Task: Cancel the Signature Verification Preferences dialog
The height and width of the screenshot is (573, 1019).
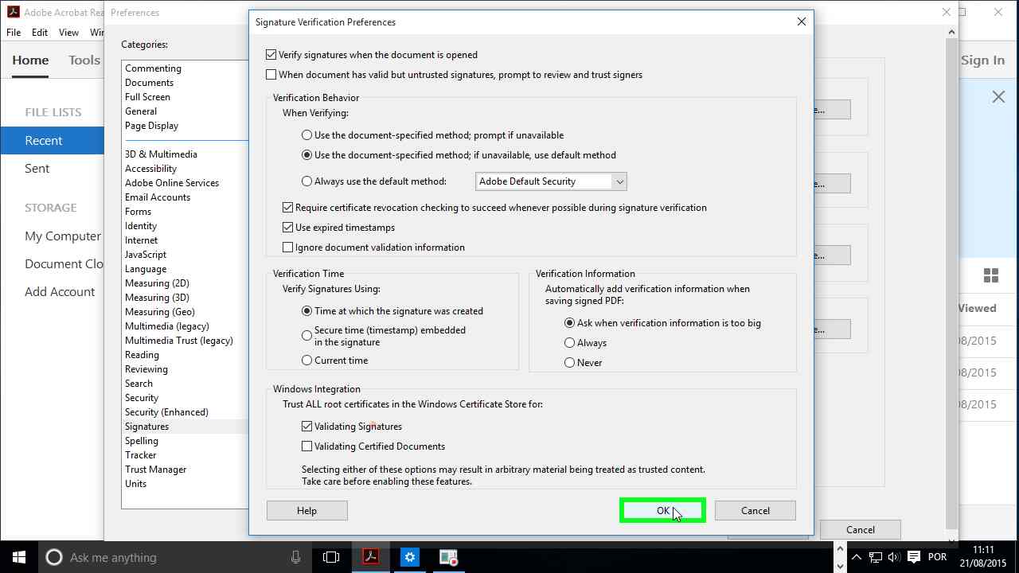Action: pos(755,511)
